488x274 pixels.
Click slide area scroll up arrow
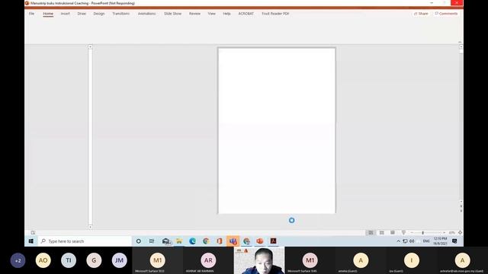461,47
